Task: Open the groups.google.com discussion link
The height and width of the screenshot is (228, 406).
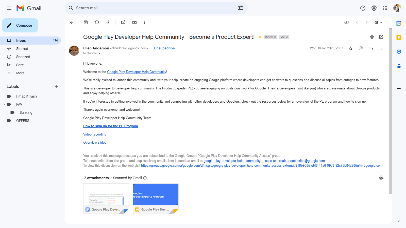Action: pos(262,166)
